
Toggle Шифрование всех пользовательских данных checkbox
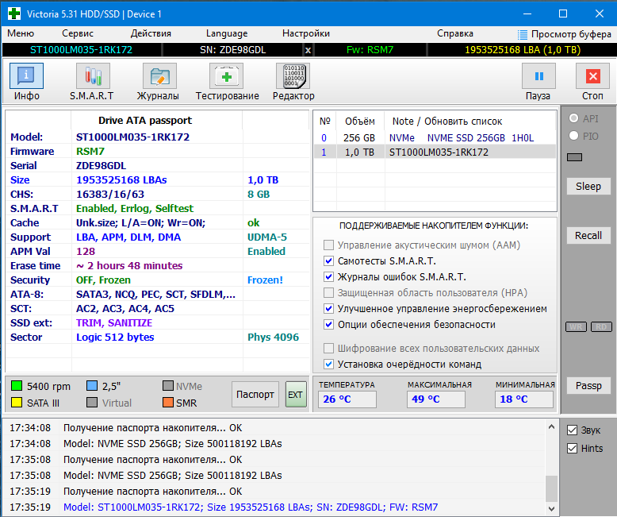coord(328,349)
